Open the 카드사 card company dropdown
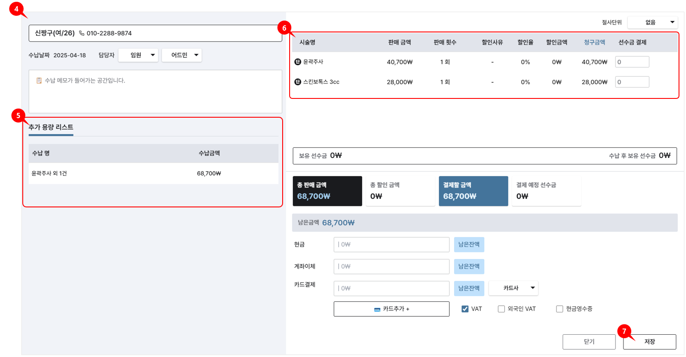The height and width of the screenshot is (357, 686). [513, 288]
